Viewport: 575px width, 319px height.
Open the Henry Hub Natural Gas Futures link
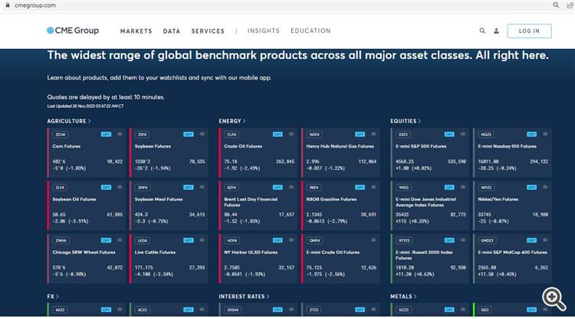coord(333,146)
